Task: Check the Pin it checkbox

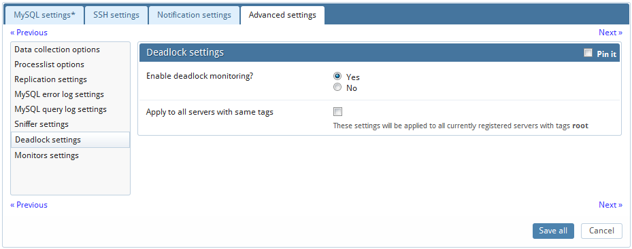Action: click(588, 53)
